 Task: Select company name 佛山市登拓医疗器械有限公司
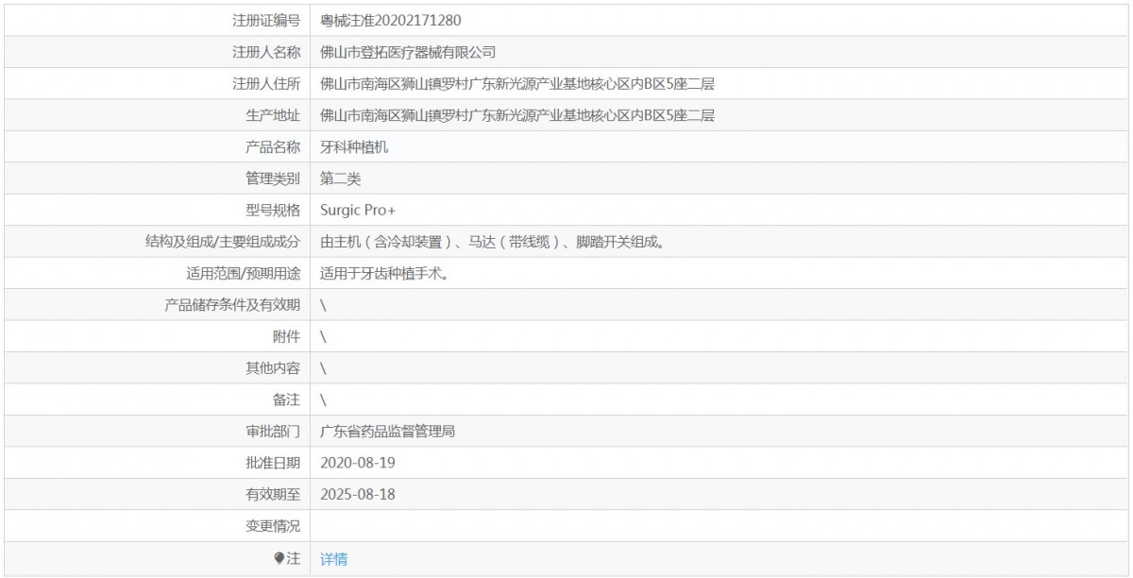(x=408, y=52)
